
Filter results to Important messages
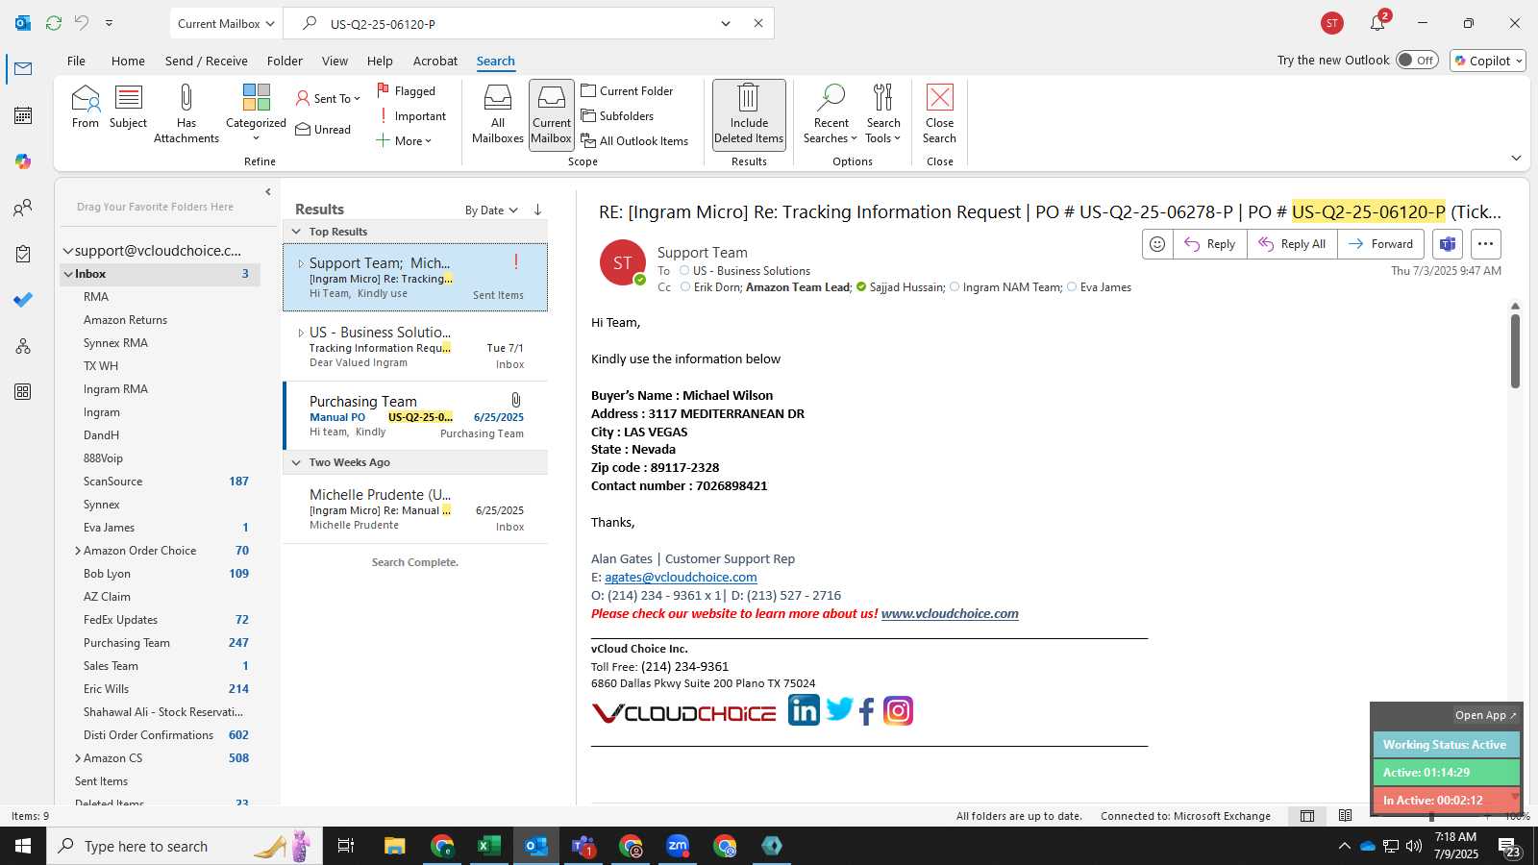(x=411, y=115)
